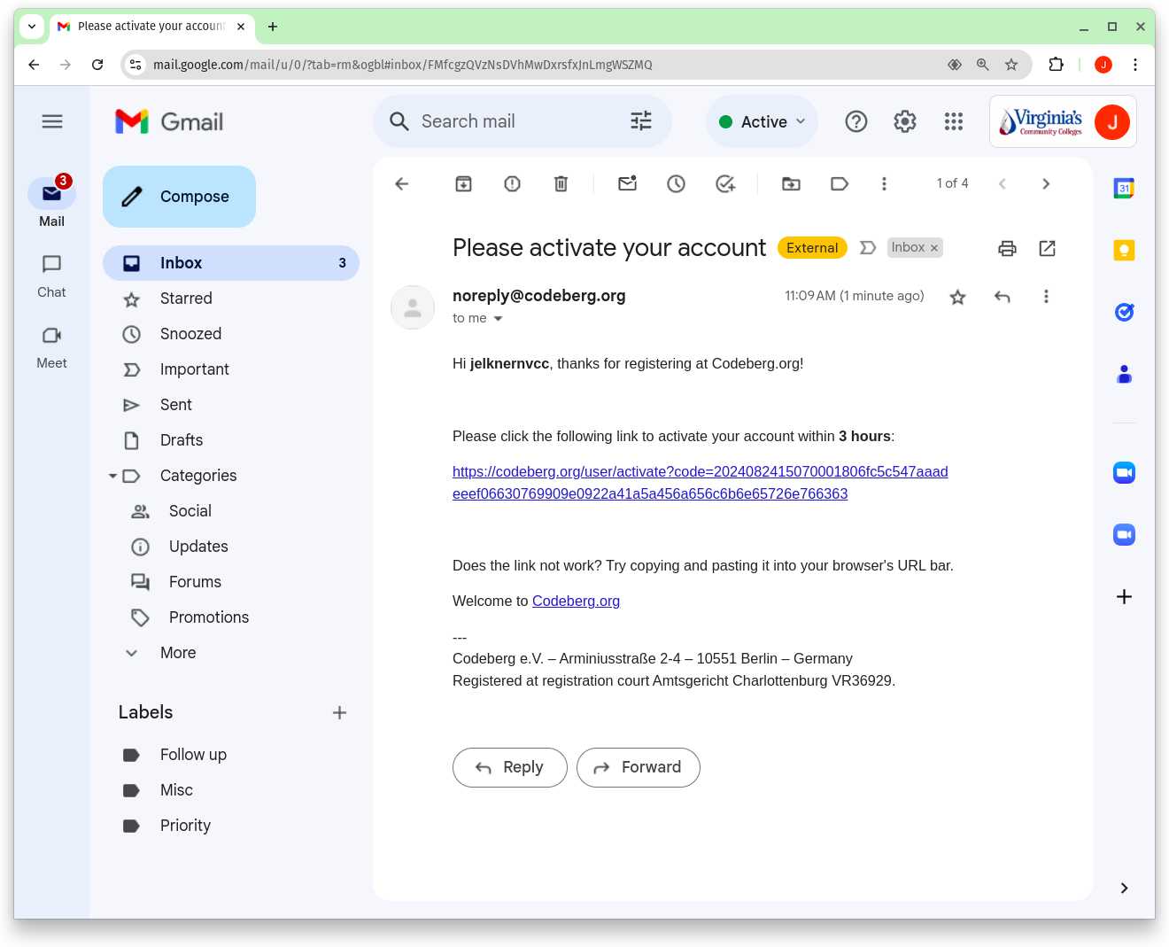Archive this email with the archive icon
1169x947 pixels.
pos(463,183)
